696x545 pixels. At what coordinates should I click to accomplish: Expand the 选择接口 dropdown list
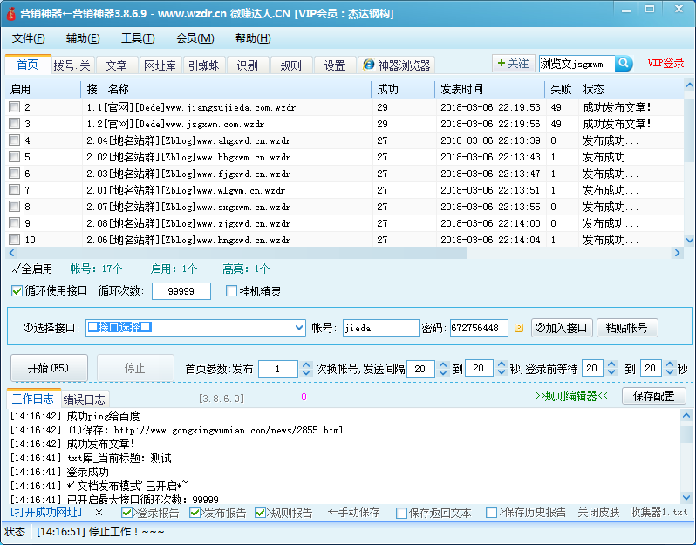(x=299, y=328)
